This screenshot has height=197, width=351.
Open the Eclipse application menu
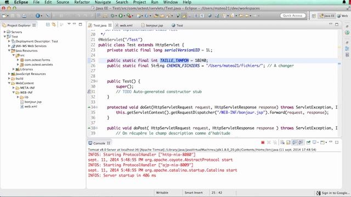pyautogui.click(x=21, y=2)
